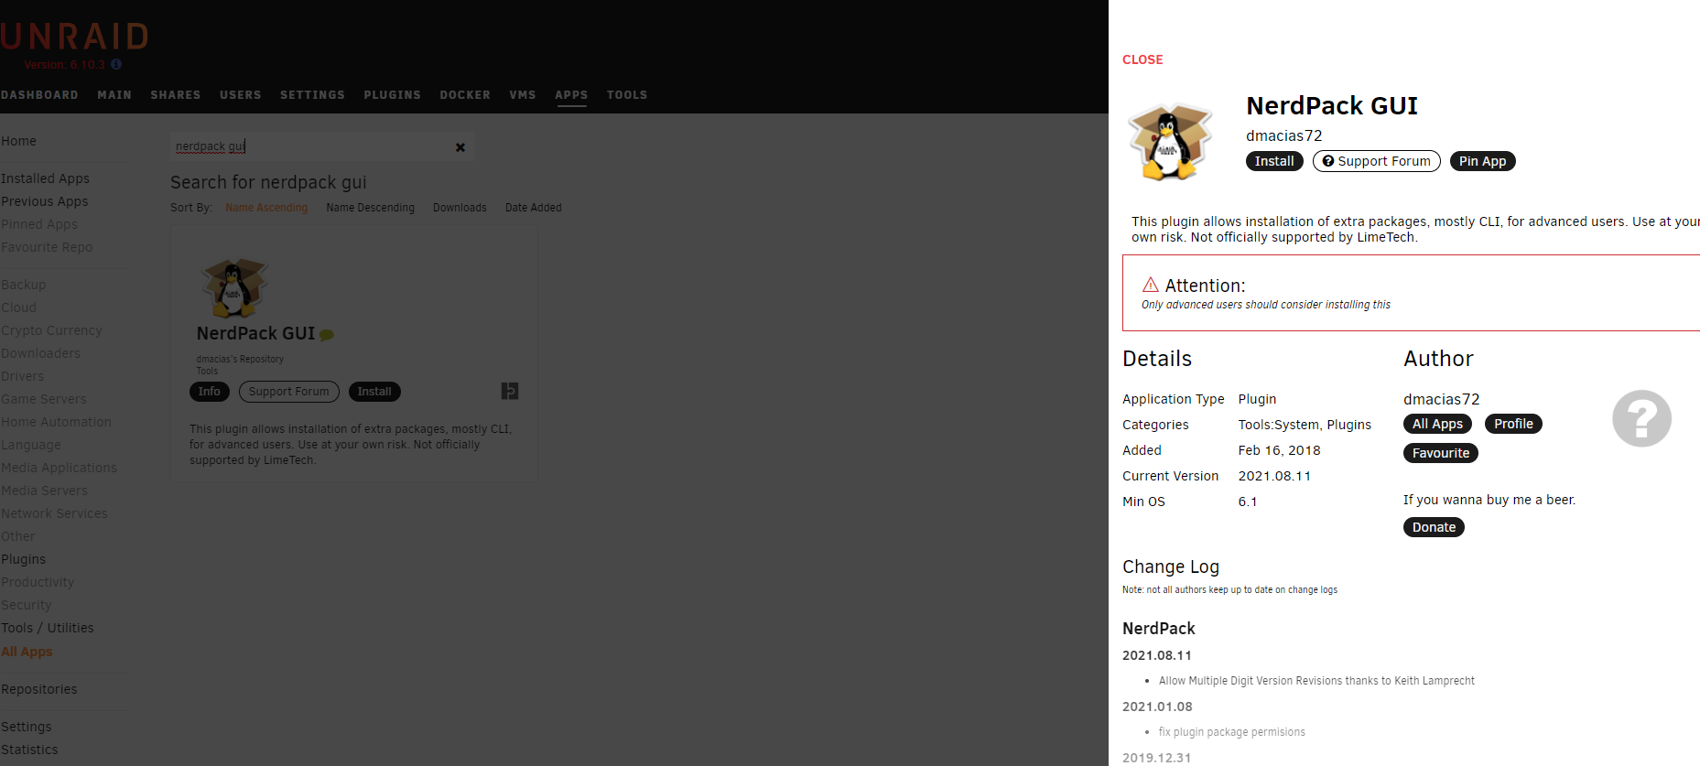Open Favourite Repo in sidebar

47,247
